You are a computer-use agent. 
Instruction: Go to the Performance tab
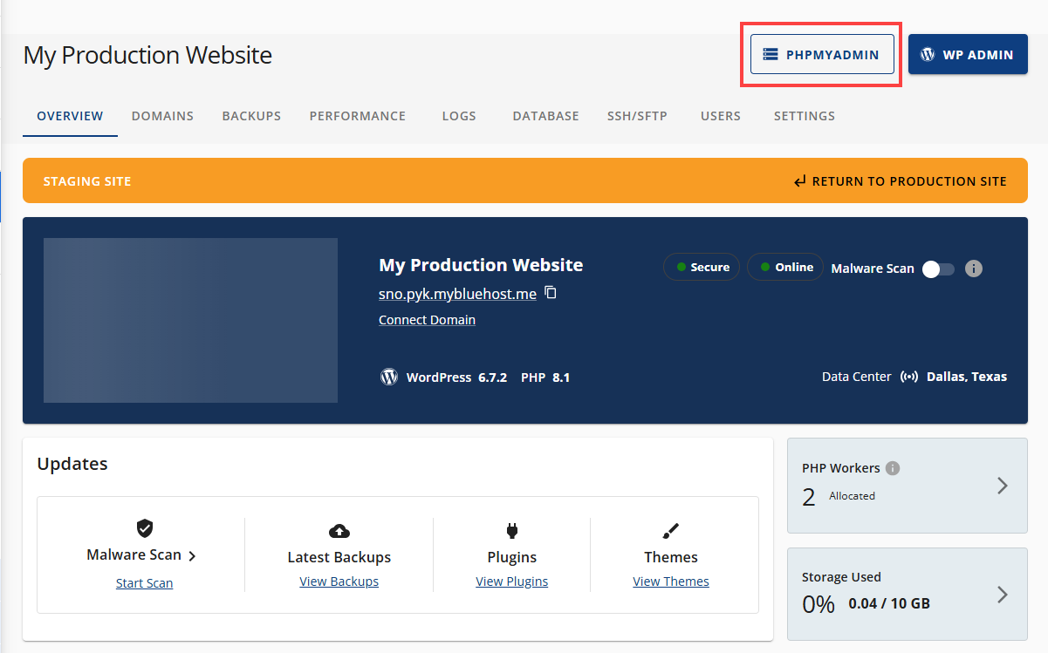[358, 116]
